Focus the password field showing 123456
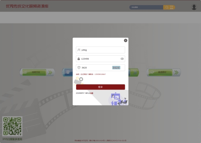The width and height of the screenshot is (201, 143). pos(100,58)
